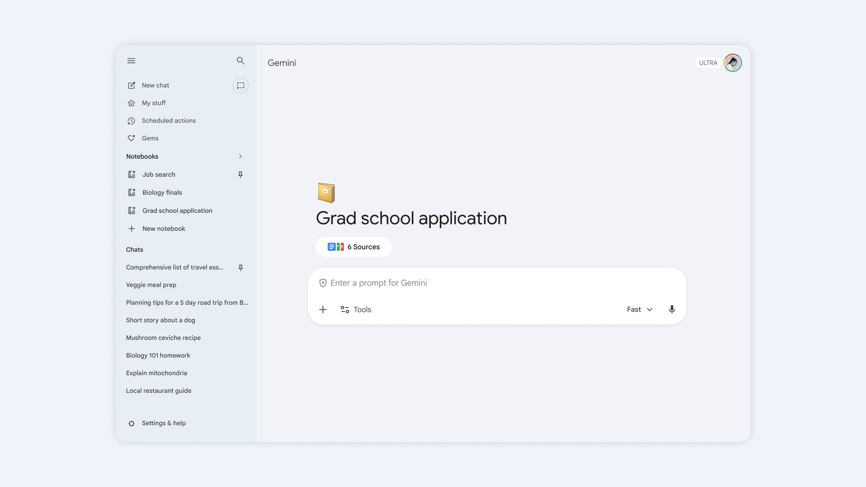Open the Settings & help gear

coord(163,423)
